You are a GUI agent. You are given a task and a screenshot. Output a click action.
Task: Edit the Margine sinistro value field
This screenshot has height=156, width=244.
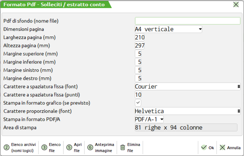click(138, 70)
